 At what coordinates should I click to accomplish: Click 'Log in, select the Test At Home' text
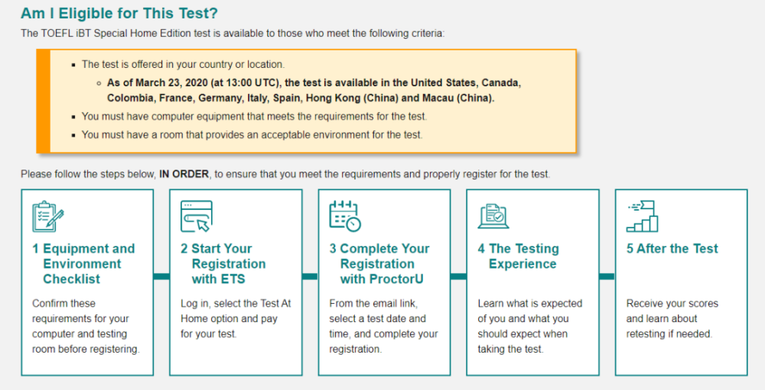tap(236, 318)
